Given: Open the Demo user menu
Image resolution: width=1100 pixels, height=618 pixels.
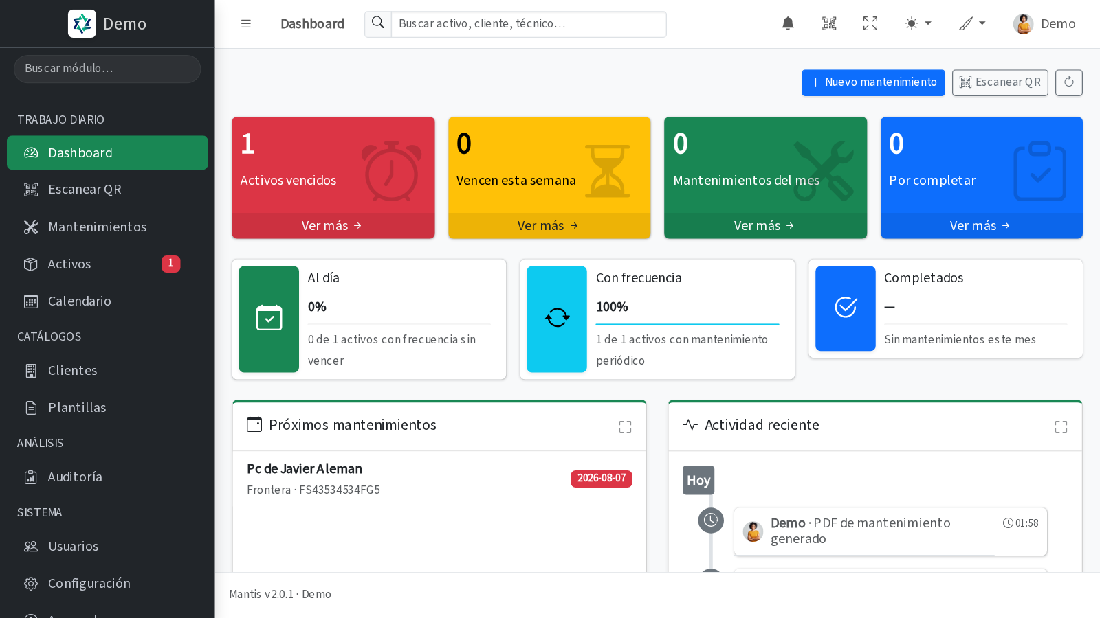Looking at the screenshot, I should [1044, 24].
